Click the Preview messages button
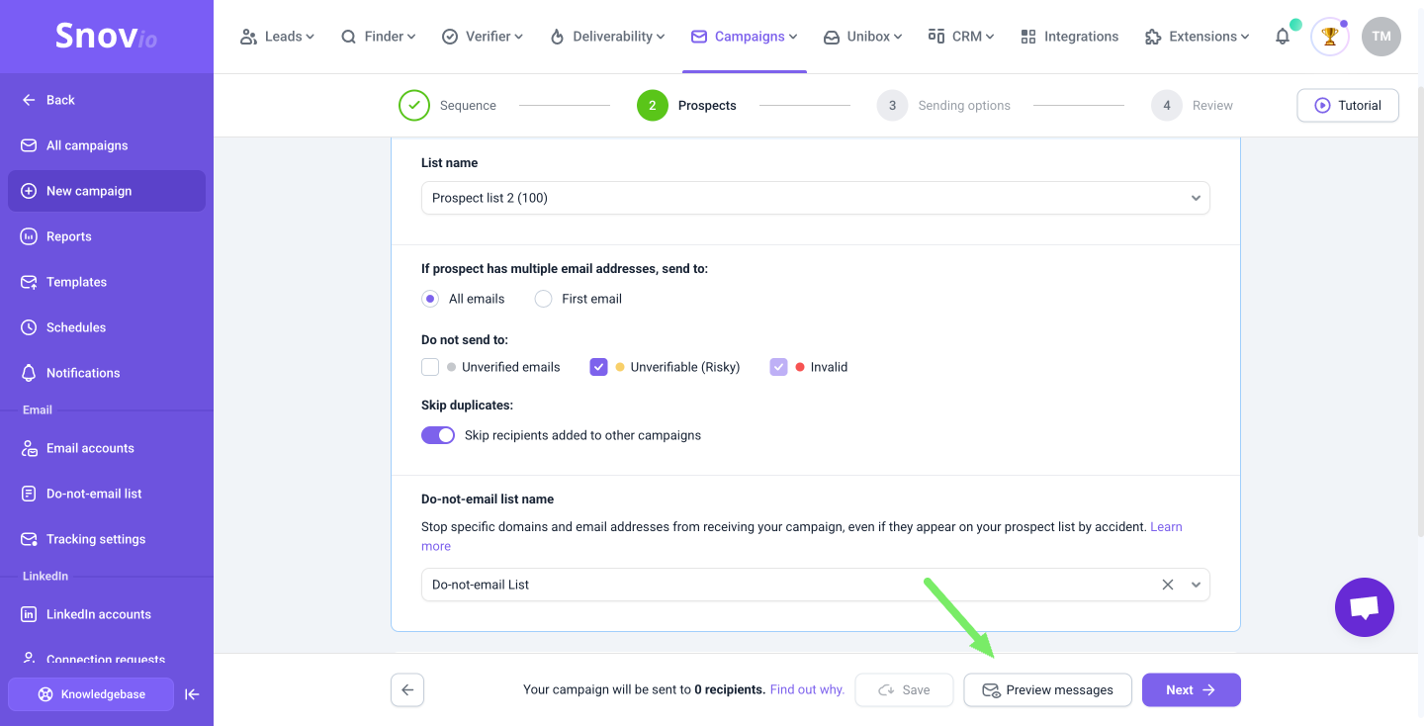 click(x=1047, y=690)
